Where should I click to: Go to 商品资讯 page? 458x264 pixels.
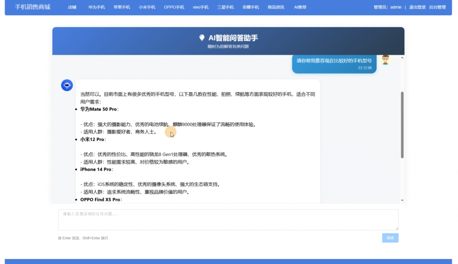coord(276,7)
